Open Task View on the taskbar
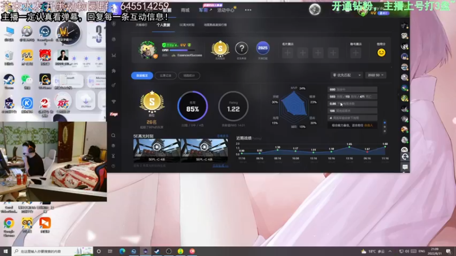456x256 pixels. (x=110, y=251)
